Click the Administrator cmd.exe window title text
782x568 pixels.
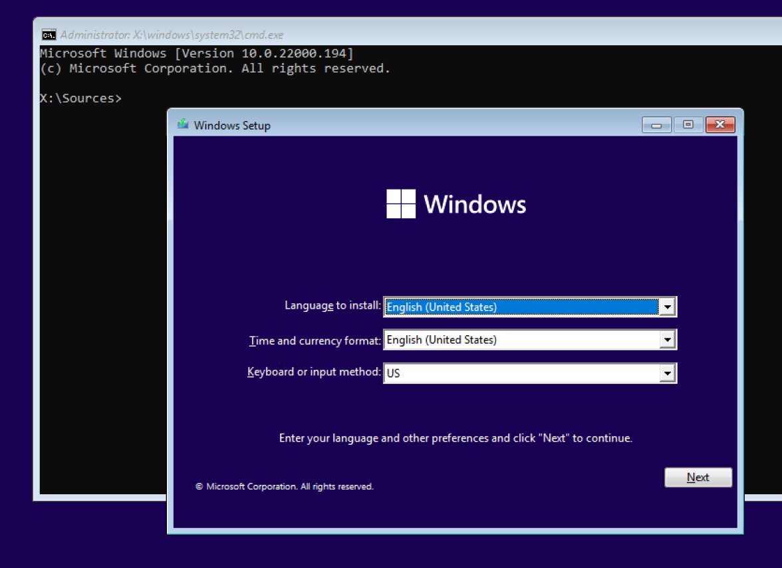pyautogui.click(x=172, y=35)
